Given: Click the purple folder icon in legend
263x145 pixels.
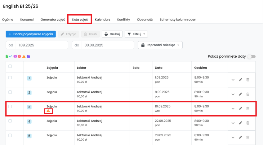Looking at the screenshot, I should [x=28, y=56].
